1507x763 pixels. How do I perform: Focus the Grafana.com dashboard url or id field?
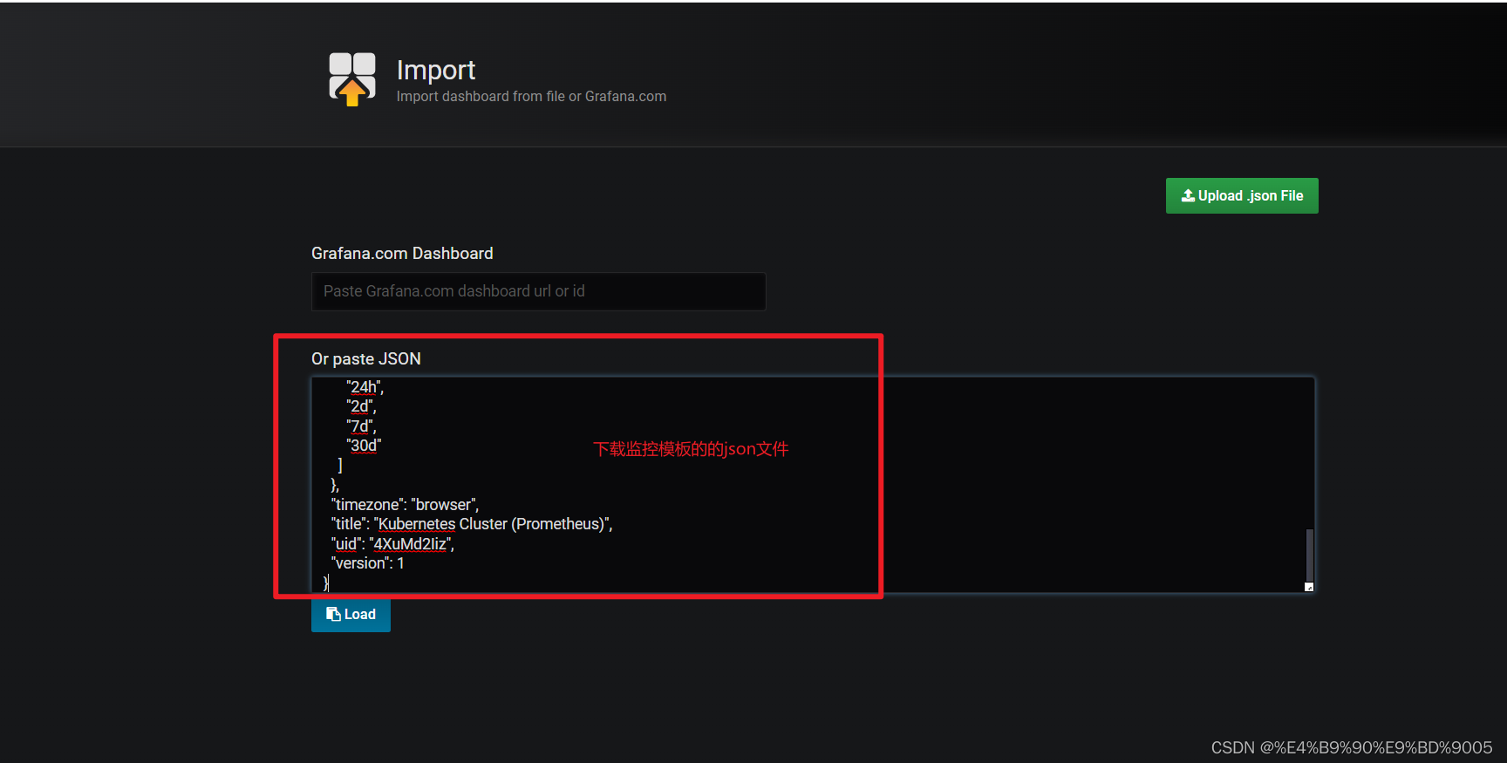tap(539, 291)
